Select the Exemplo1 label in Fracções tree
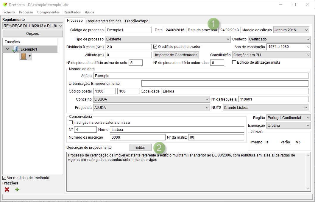The height and width of the screenshot is (202, 315). (x=29, y=49)
